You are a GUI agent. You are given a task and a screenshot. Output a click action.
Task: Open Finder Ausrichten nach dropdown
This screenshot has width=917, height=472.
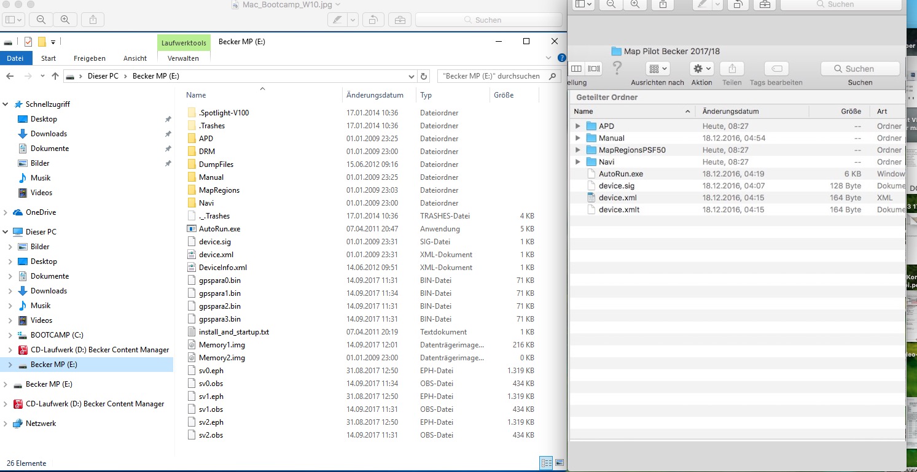tap(658, 69)
